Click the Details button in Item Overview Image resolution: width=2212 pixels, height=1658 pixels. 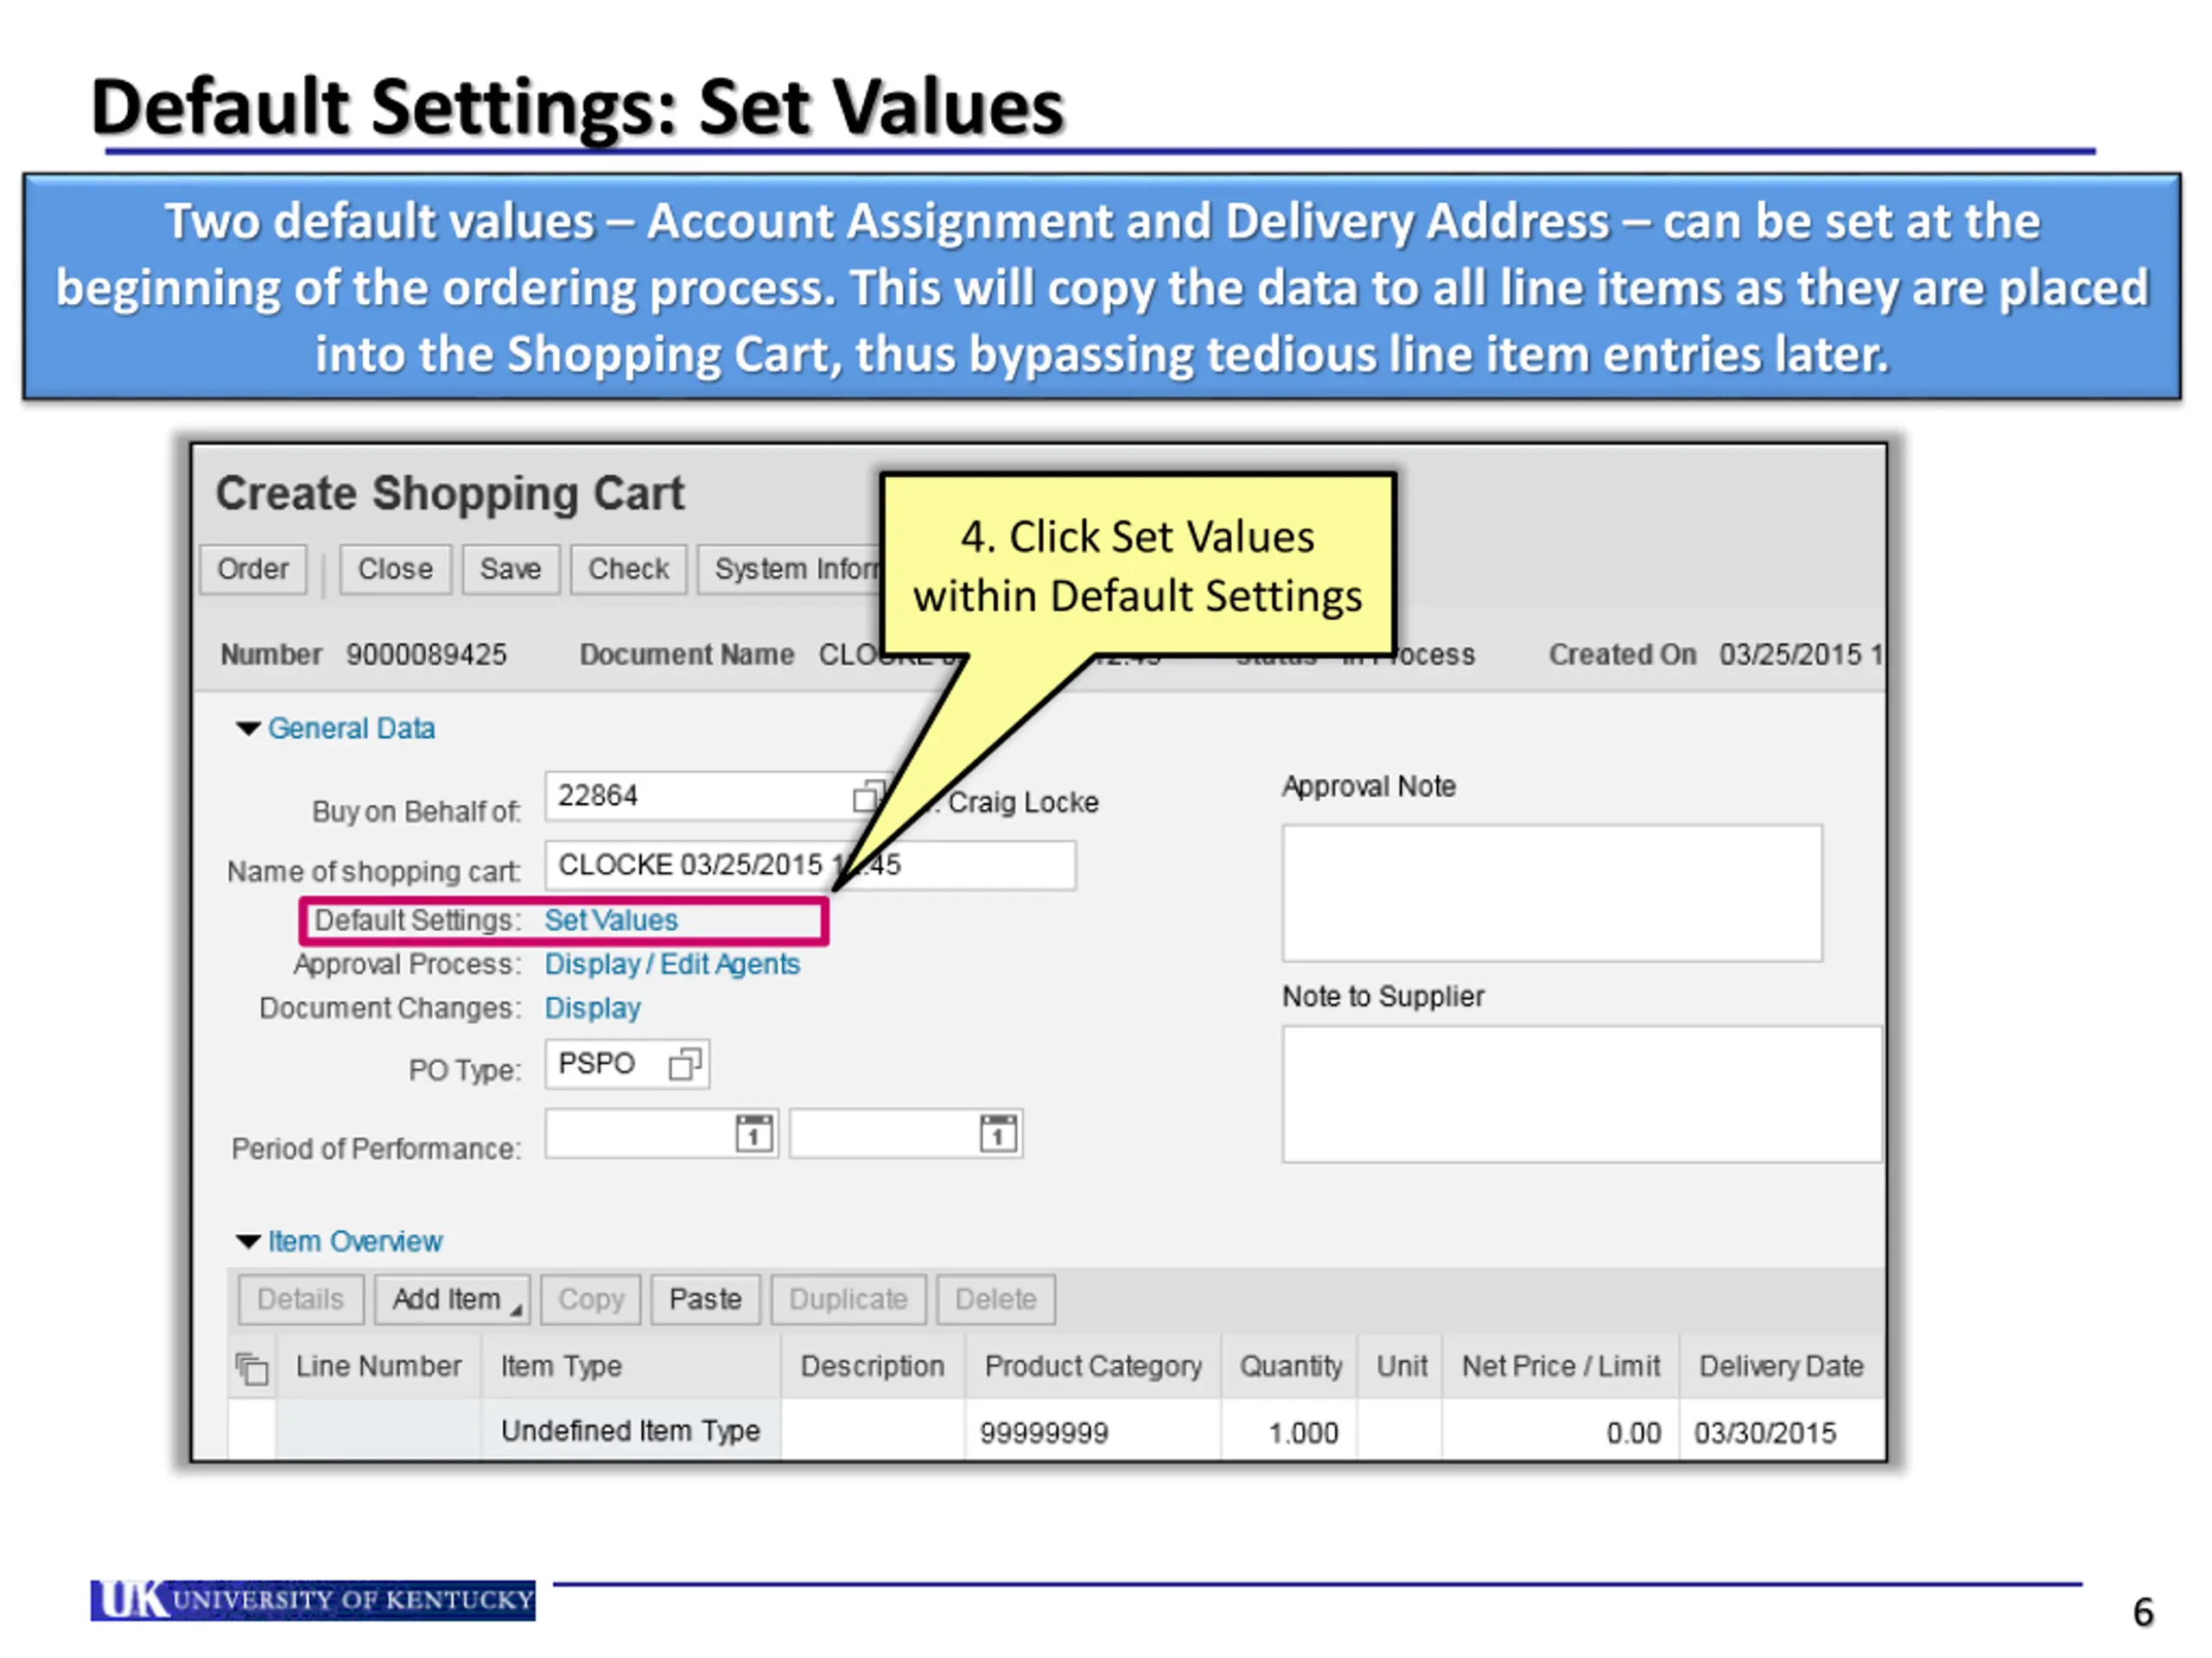coord(300,1300)
